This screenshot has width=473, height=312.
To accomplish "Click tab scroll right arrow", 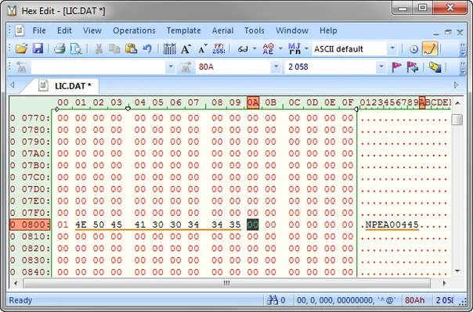I will tap(456, 85).
